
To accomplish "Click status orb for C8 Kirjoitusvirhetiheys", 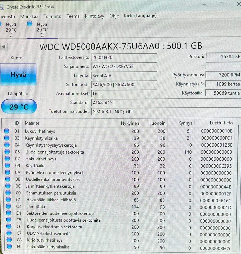I will pos(9,240).
